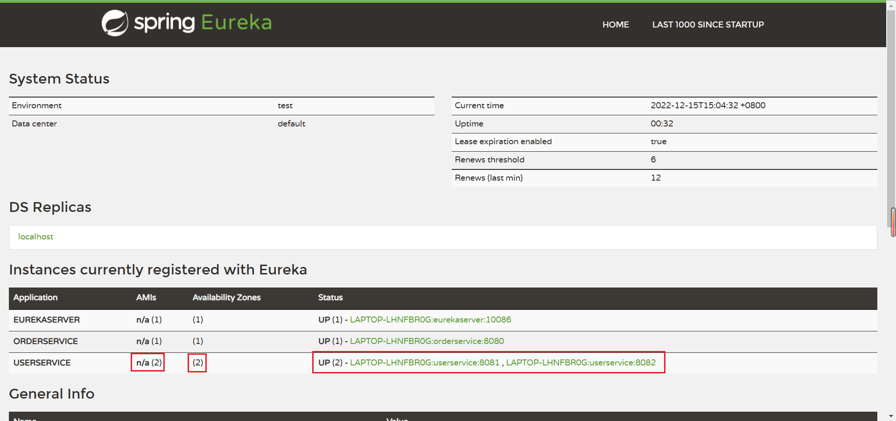The width and height of the screenshot is (896, 421).
Task: Open the eurekaserver instance on port 10086
Action: pyautogui.click(x=430, y=320)
